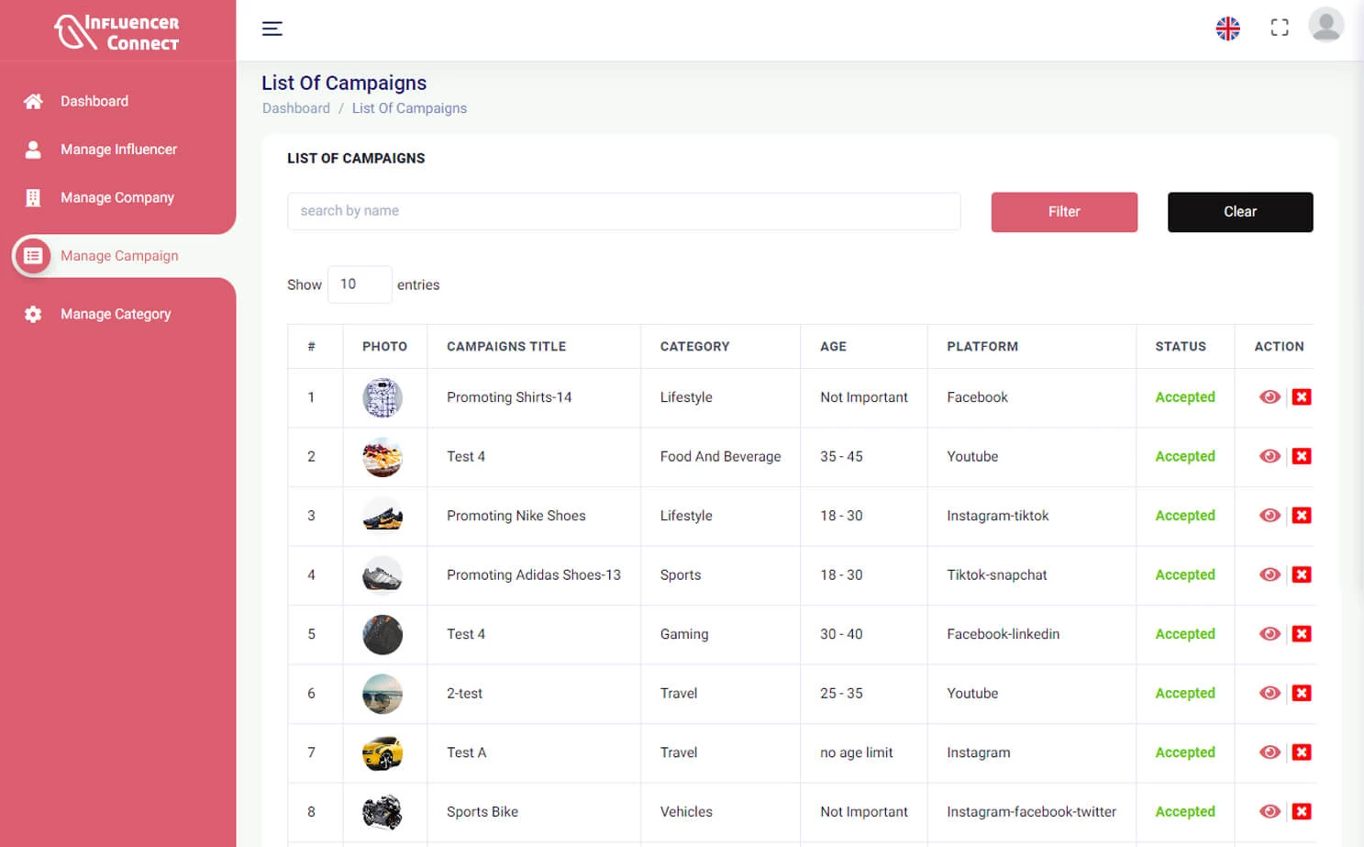Screen dimensions: 1364x847
Task: Open Manage Campaign via its list icon
Action: (33, 256)
